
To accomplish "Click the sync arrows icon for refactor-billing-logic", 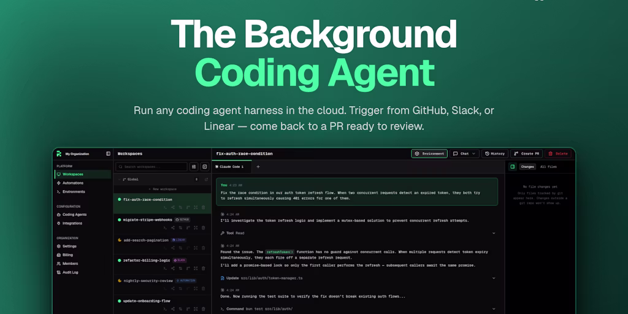I will (x=180, y=269).
